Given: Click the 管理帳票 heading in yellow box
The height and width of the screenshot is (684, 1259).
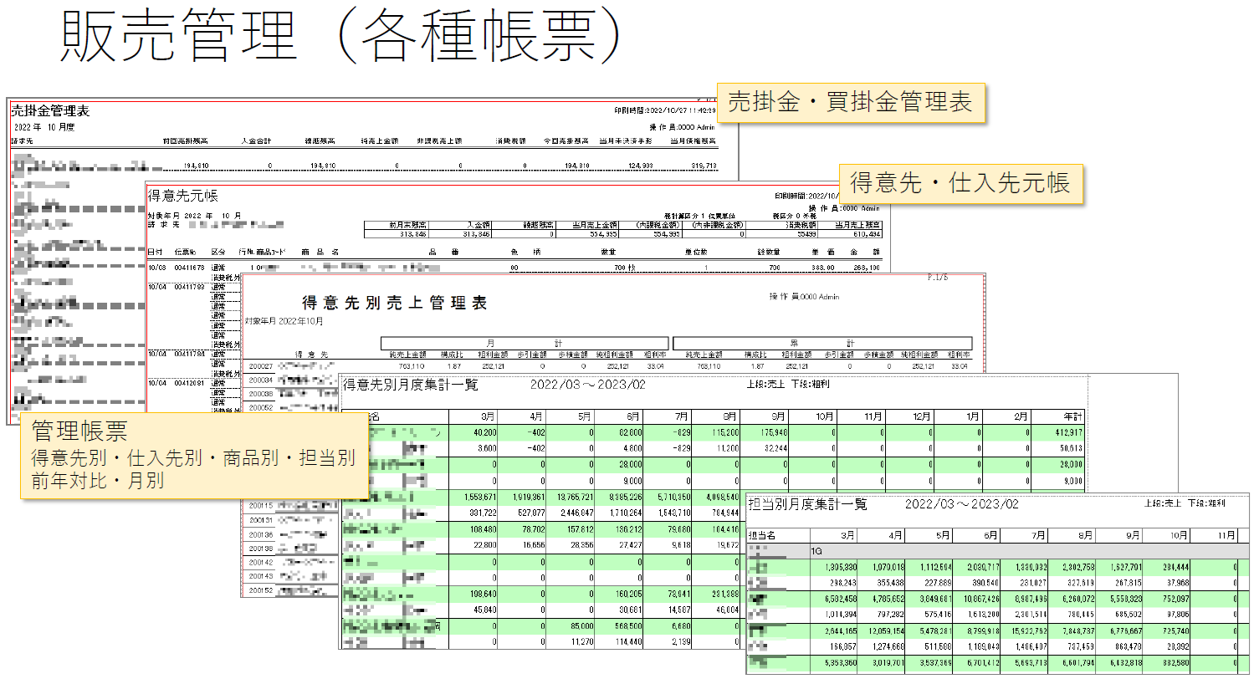Looking at the screenshot, I should [79, 431].
